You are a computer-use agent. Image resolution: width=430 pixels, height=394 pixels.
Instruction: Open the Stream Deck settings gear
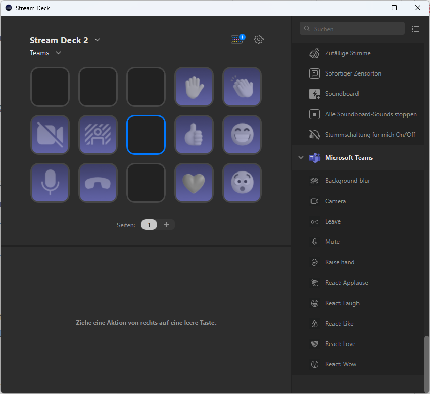259,39
